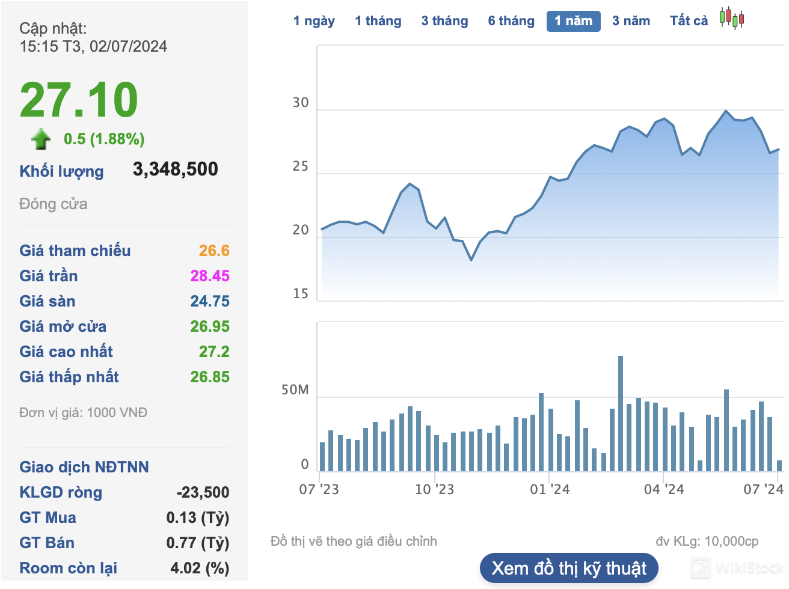The width and height of the screenshot is (789, 589).
Task: Switch chart to 3 năm range
Action: click(x=631, y=21)
